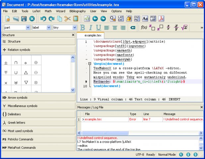The image size is (205, 159).
Task: Toggle status bar button number 1
Action: (181, 154)
